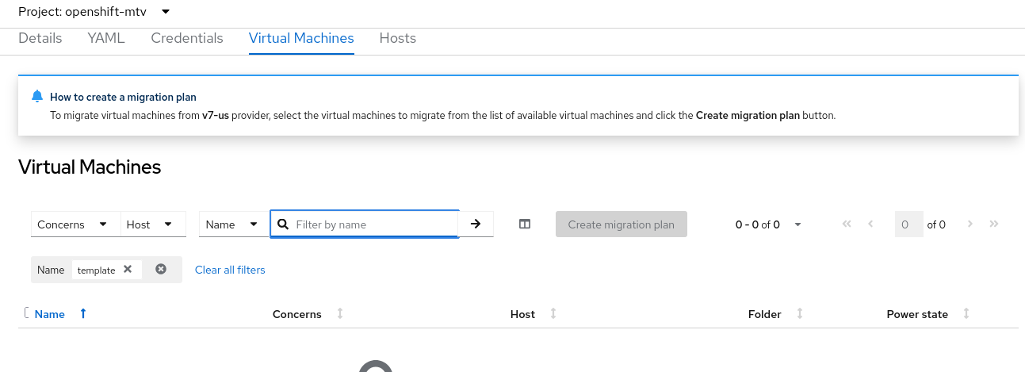Click the arrow to apply name filter

pyautogui.click(x=476, y=224)
